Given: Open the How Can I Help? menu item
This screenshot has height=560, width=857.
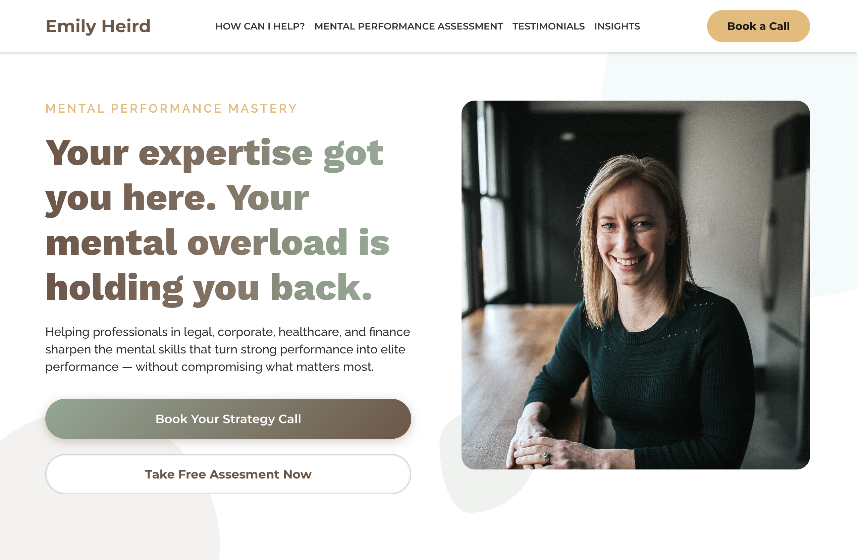Looking at the screenshot, I should coord(260,26).
